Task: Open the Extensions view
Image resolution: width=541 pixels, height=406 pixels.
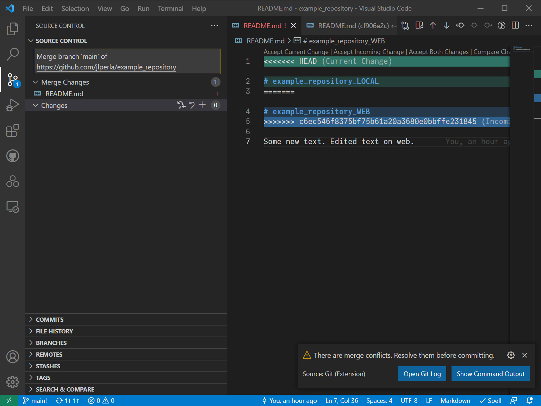Action: coord(13,130)
